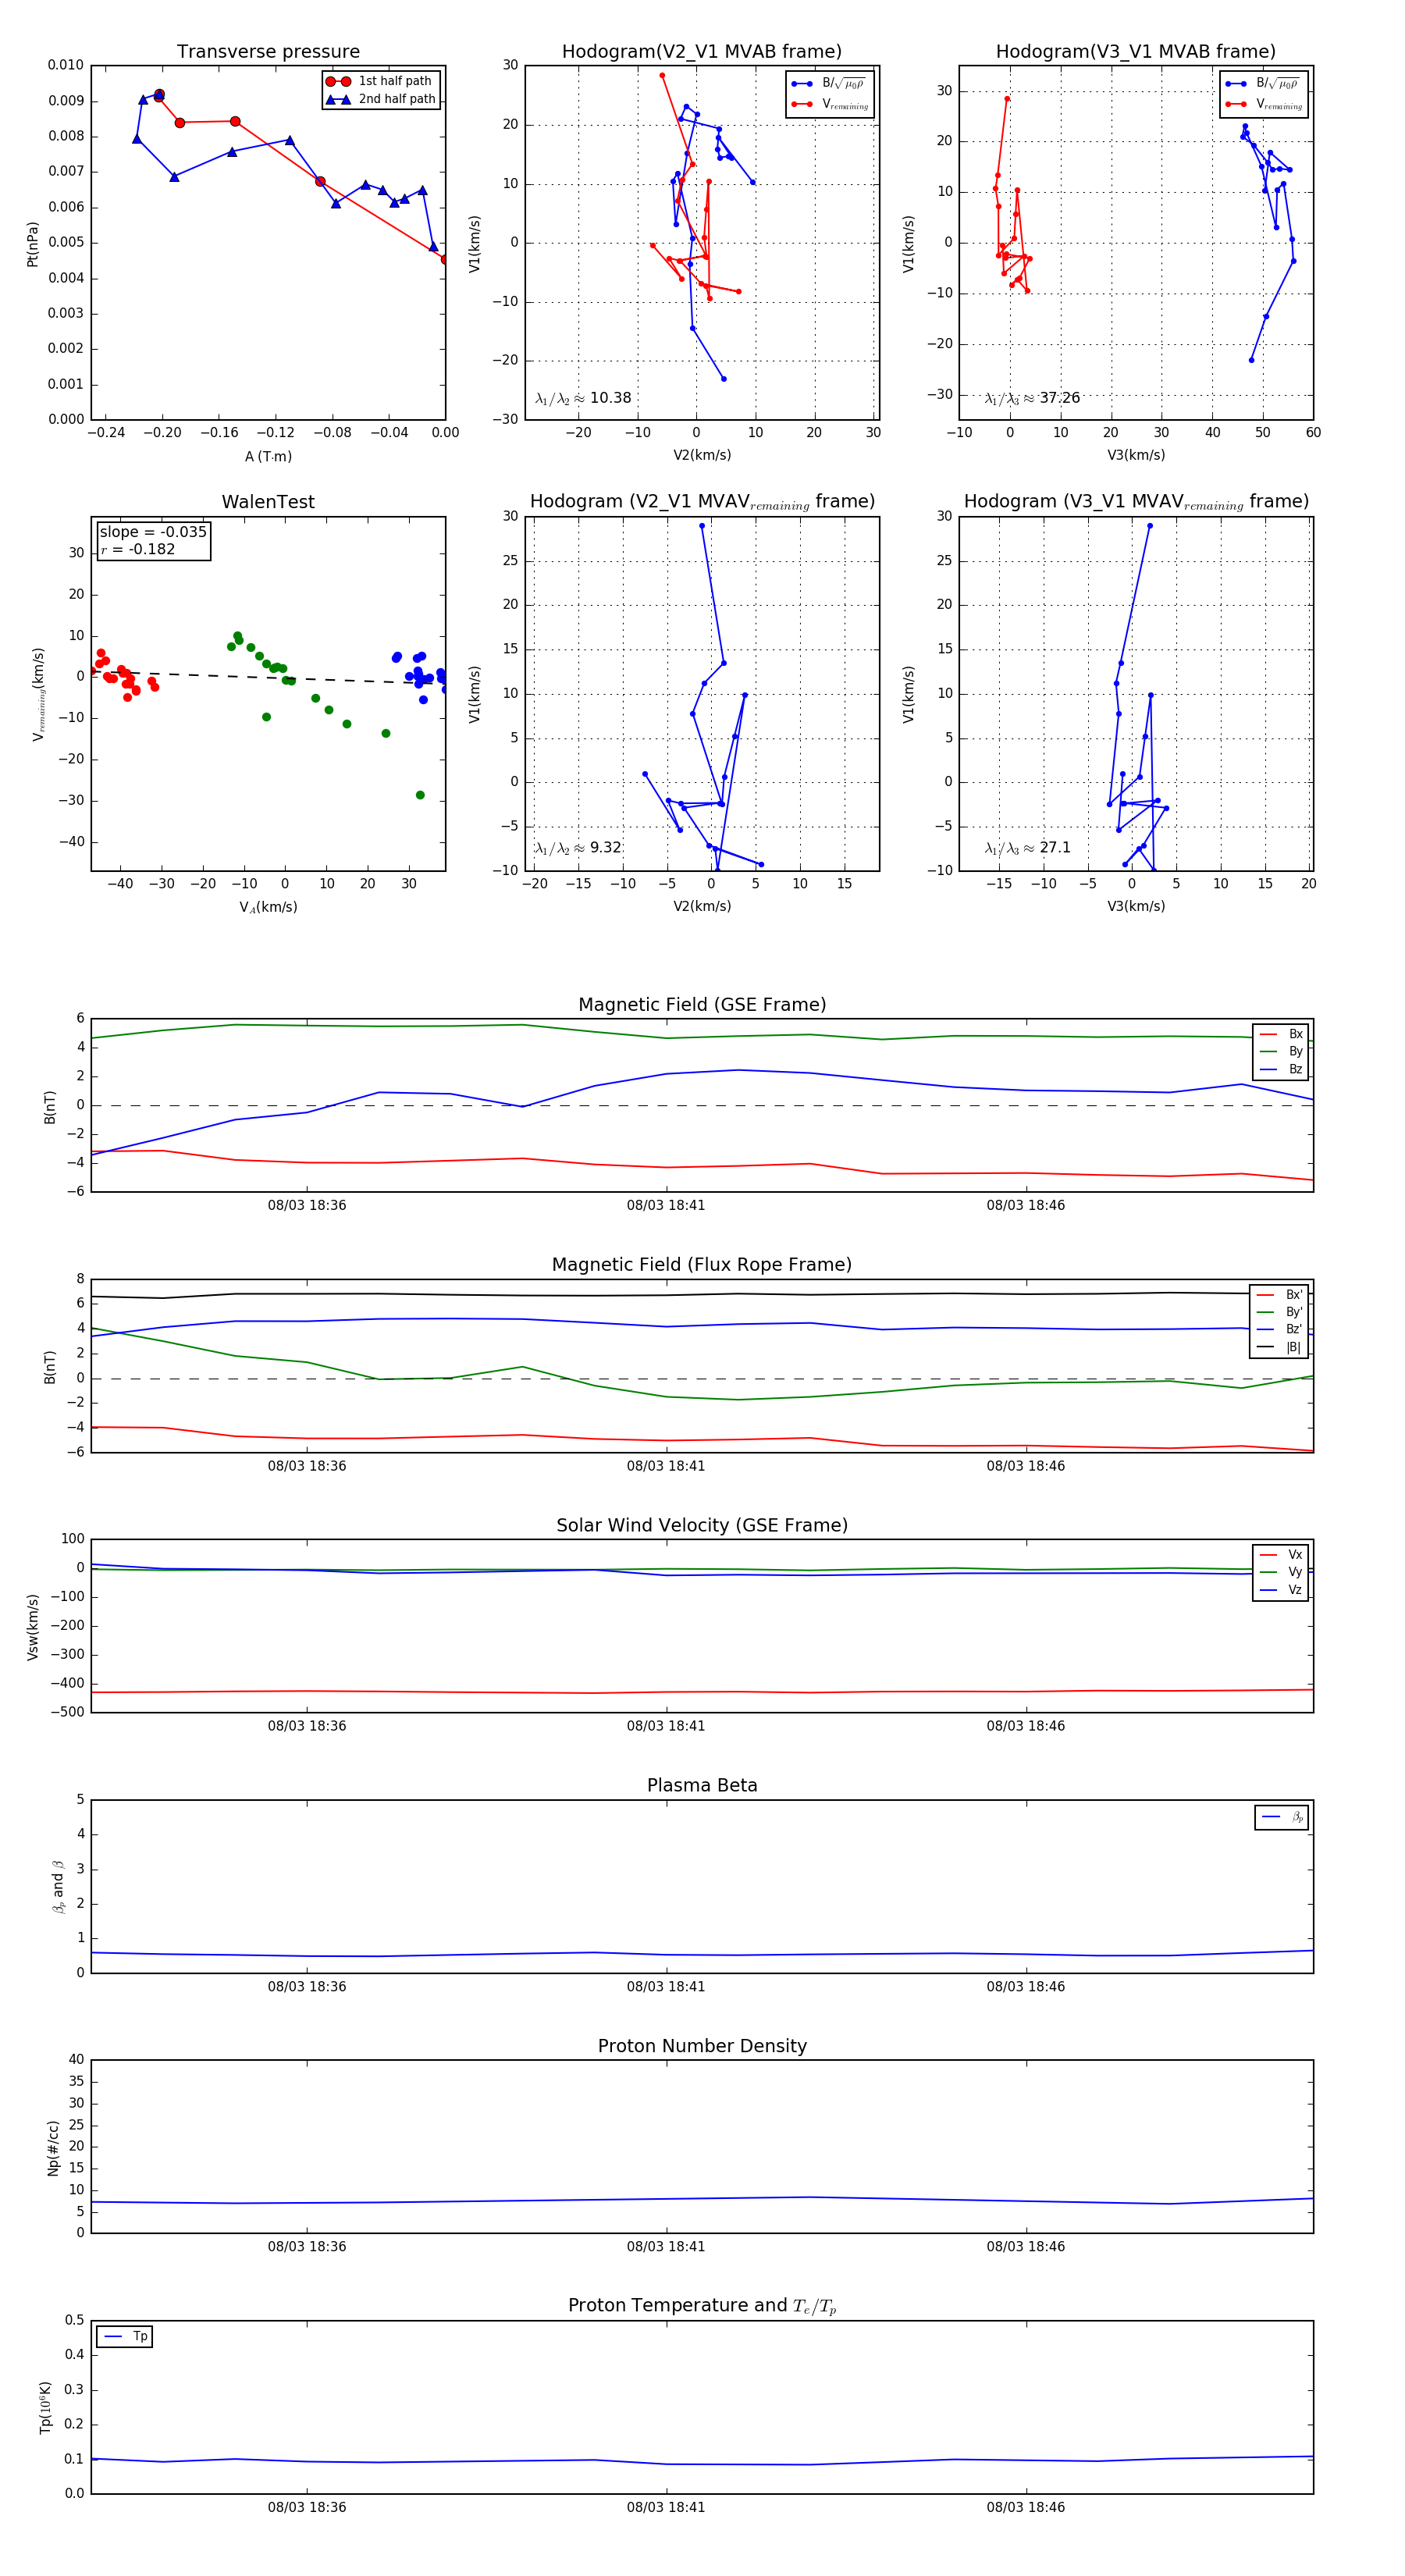This screenshot has height=2576, width=1405.
Task: Click the "Hodogram (V3_V1 MVAV remaining frame)" title
Action: [x=1136, y=502]
